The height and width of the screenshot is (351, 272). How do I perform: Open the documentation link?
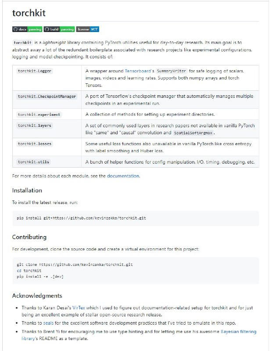point(123,176)
